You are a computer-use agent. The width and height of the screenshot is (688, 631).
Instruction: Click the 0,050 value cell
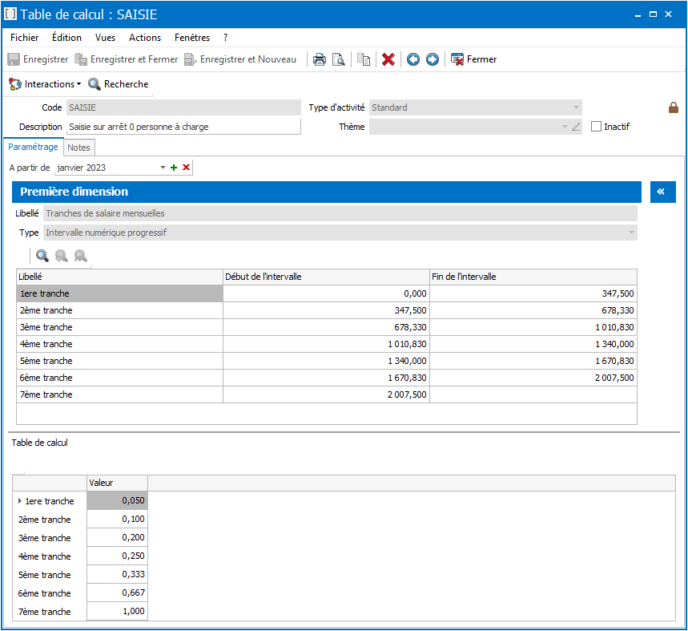pos(117,500)
